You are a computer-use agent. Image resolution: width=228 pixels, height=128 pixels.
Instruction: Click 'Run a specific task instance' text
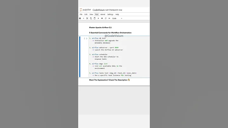click(107, 75)
